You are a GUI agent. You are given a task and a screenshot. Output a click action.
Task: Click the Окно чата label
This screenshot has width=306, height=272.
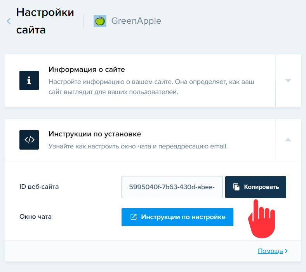pyautogui.click(x=35, y=216)
